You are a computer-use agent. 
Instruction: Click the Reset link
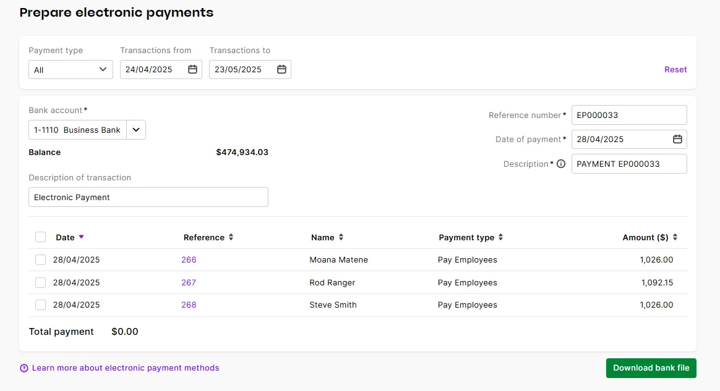click(675, 69)
